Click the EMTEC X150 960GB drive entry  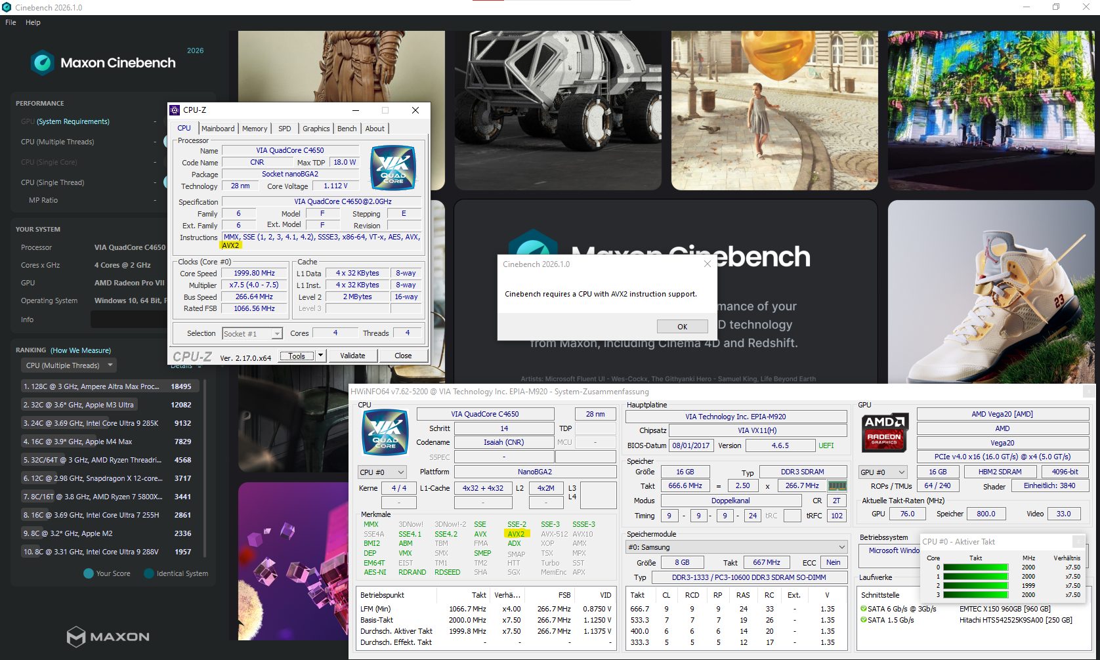pos(1005,609)
